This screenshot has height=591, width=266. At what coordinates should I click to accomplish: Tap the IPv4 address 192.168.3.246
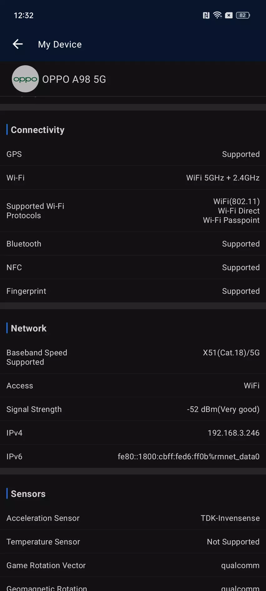click(233, 433)
